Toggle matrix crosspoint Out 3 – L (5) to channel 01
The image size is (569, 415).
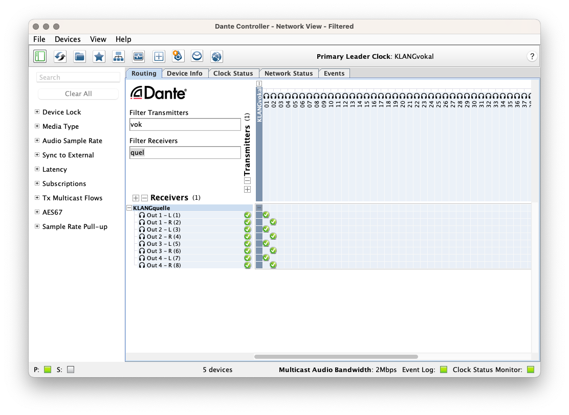point(267,243)
